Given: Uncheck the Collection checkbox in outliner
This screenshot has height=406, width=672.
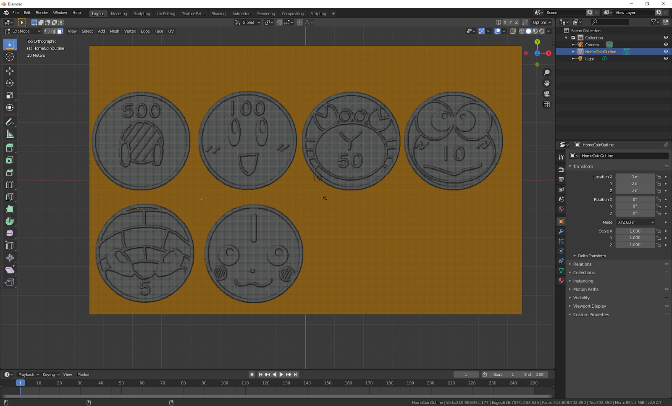Looking at the screenshot, I should click(573, 38).
